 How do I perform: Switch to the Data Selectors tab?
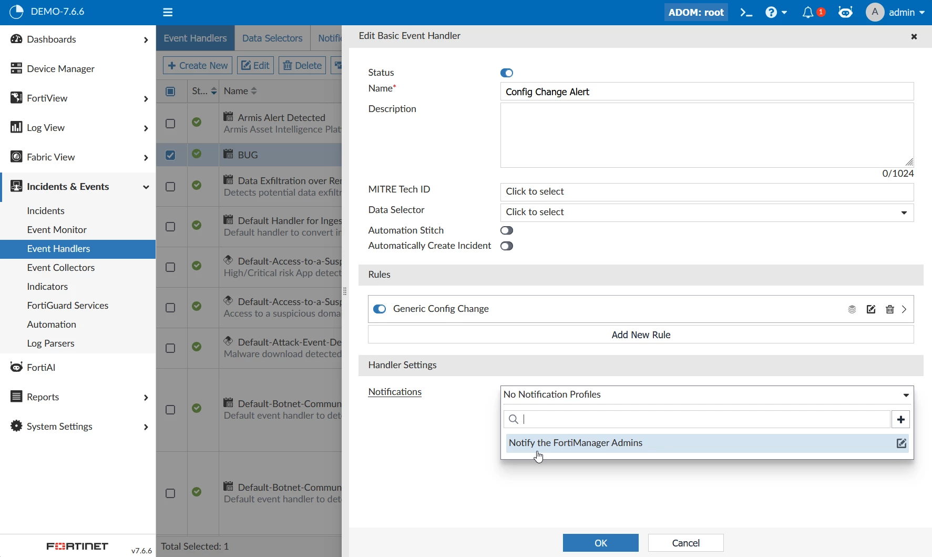(x=272, y=38)
